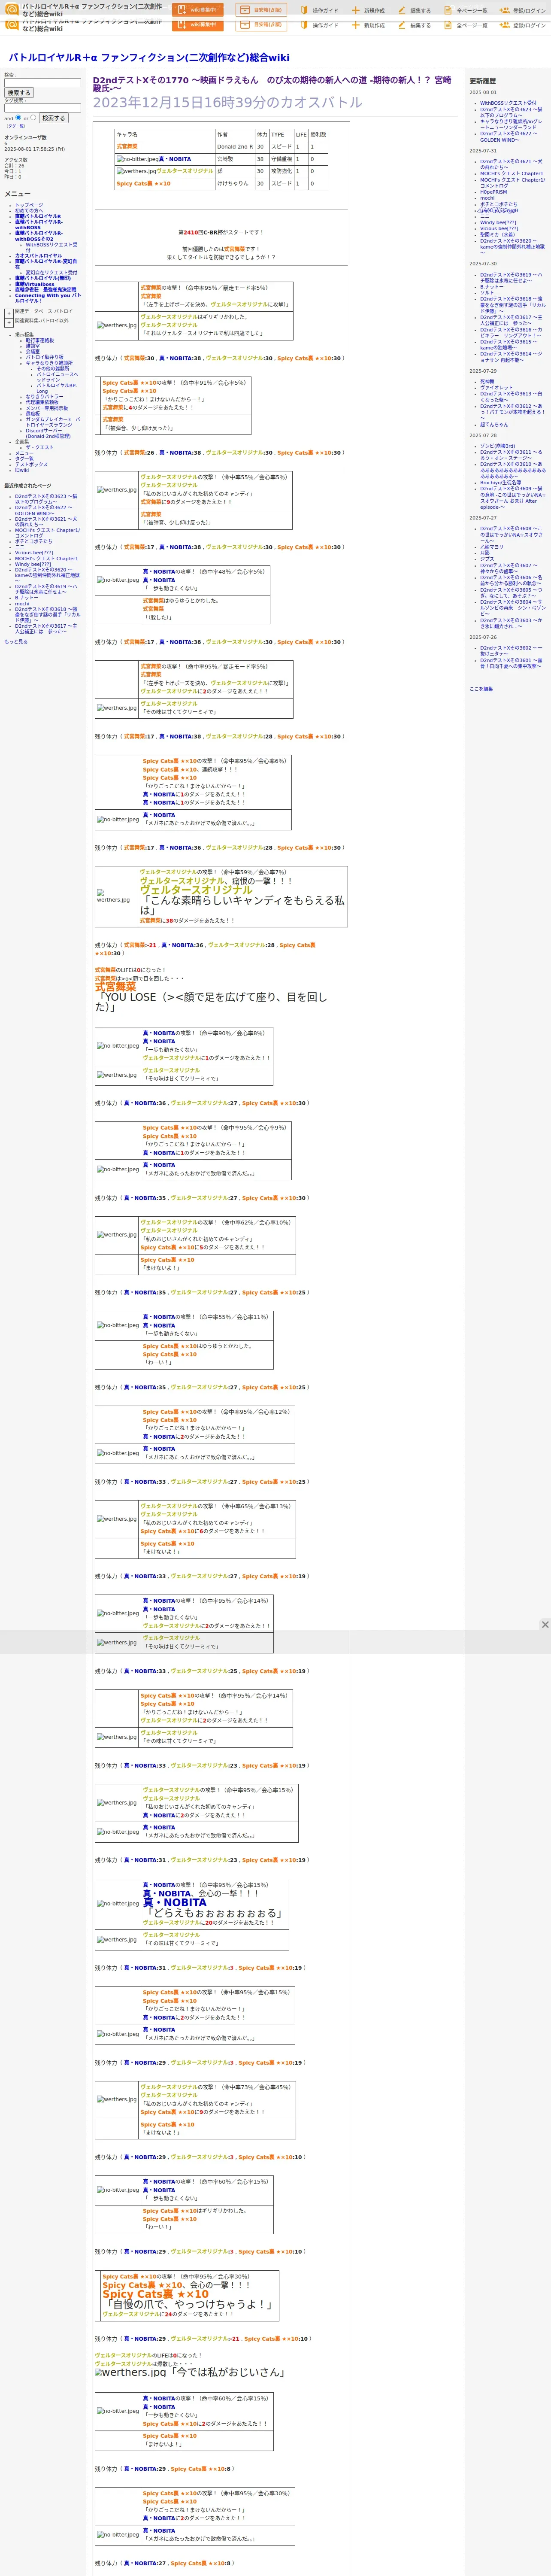
Task: Open 月影 in update history
Action: pos(484,553)
